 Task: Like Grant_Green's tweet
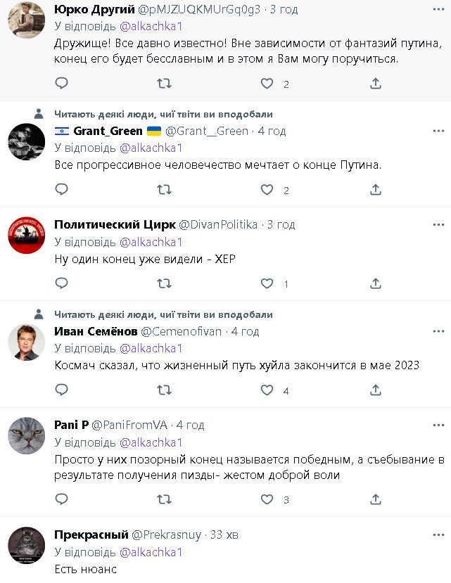tap(267, 189)
